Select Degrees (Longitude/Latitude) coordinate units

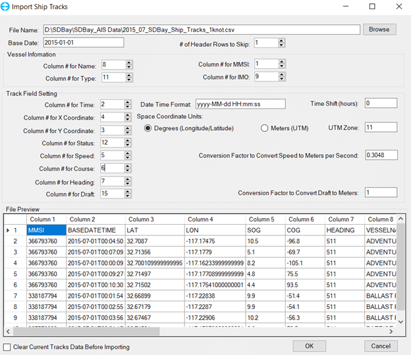pyautogui.click(x=149, y=128)
